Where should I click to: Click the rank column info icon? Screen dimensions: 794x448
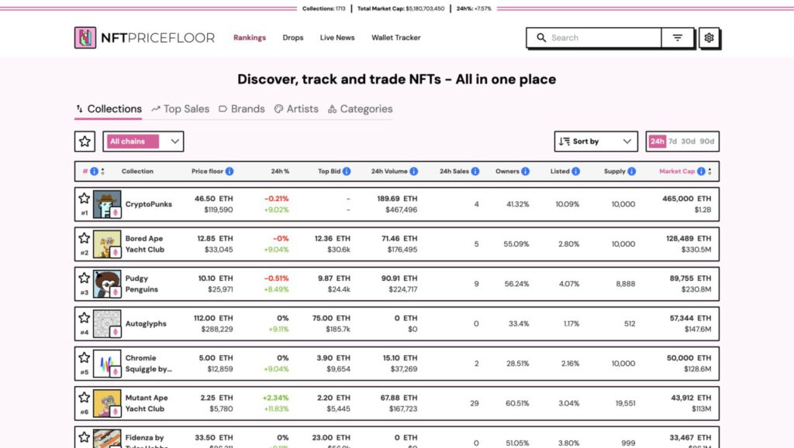pos(94,171)
